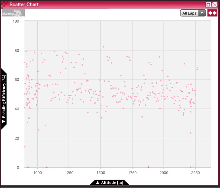Click the y-axis label 60

tap(17, 79)
